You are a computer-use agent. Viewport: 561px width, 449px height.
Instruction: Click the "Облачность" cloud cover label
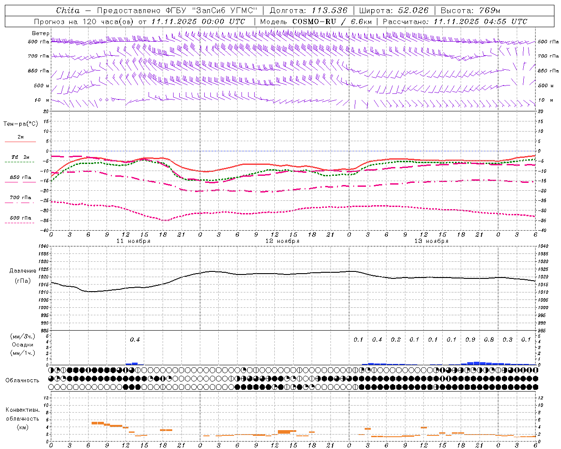click(x=22, y=380)
